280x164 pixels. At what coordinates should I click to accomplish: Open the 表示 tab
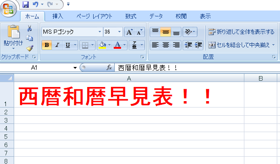click(x=205, y=16)
